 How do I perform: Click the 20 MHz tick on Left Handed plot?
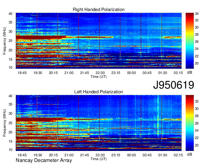coord(10,132)
